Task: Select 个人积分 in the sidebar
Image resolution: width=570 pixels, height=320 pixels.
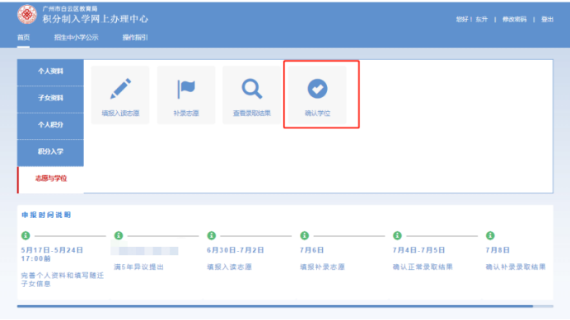Action: 50,126
